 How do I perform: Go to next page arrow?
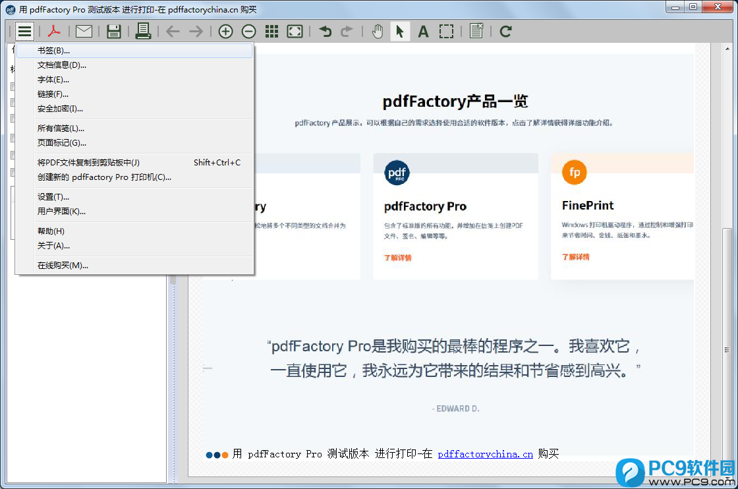196,32
